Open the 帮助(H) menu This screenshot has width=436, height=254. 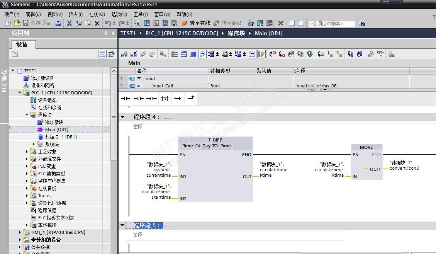pos(184,14)
